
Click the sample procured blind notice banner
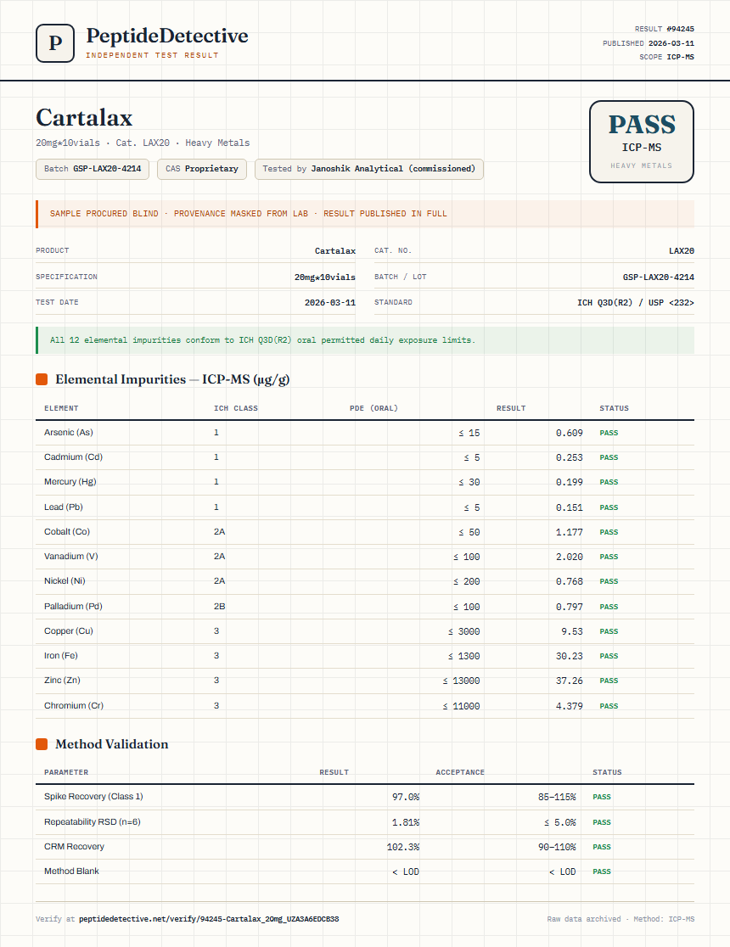click(365, 214)
